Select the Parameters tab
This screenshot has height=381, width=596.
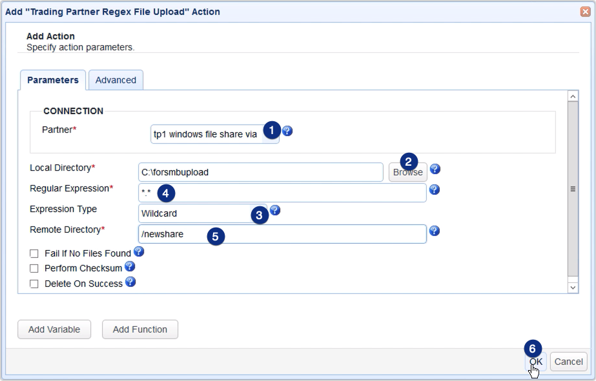click(x=52, y=80)
